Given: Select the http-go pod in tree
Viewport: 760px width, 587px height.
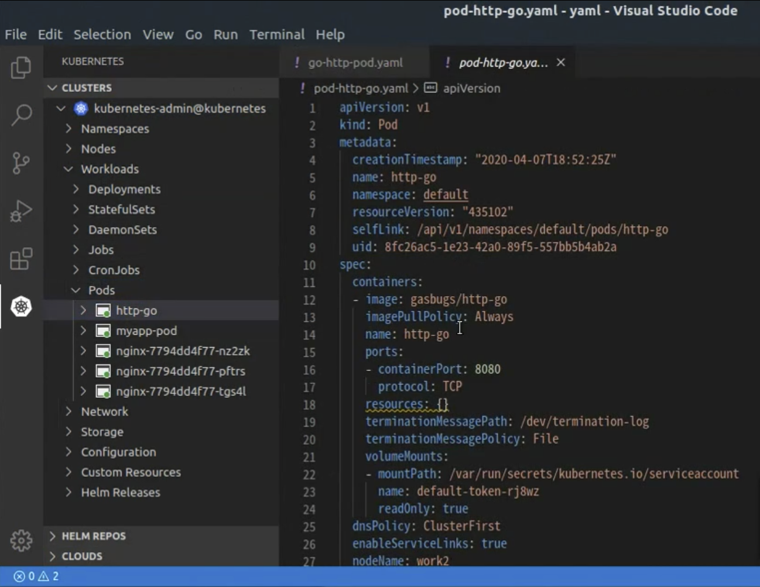Looking at the screenshot, I should coord(161,311).
